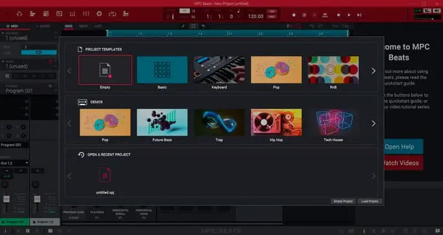Image resolution: width=443 pixels, height=235 pixels.
Task: Click the red track record-arm button
Action: click(x=50, y=61)
